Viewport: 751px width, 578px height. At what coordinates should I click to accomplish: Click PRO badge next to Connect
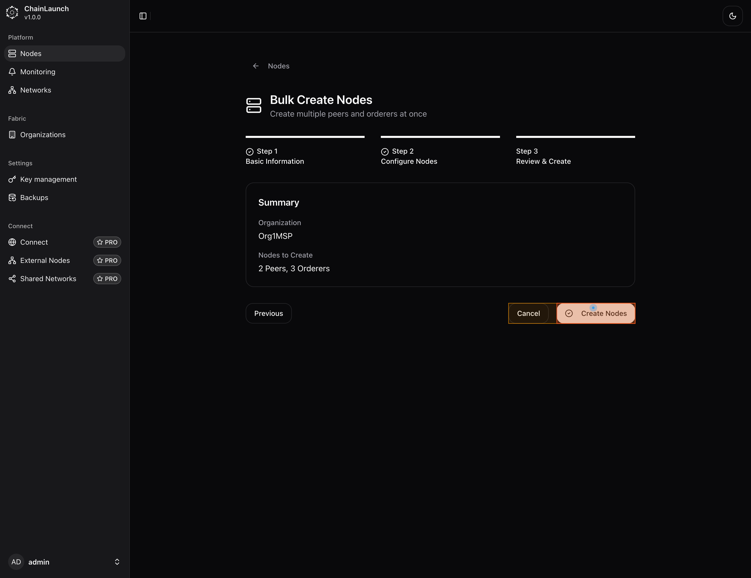coord(107,242)
